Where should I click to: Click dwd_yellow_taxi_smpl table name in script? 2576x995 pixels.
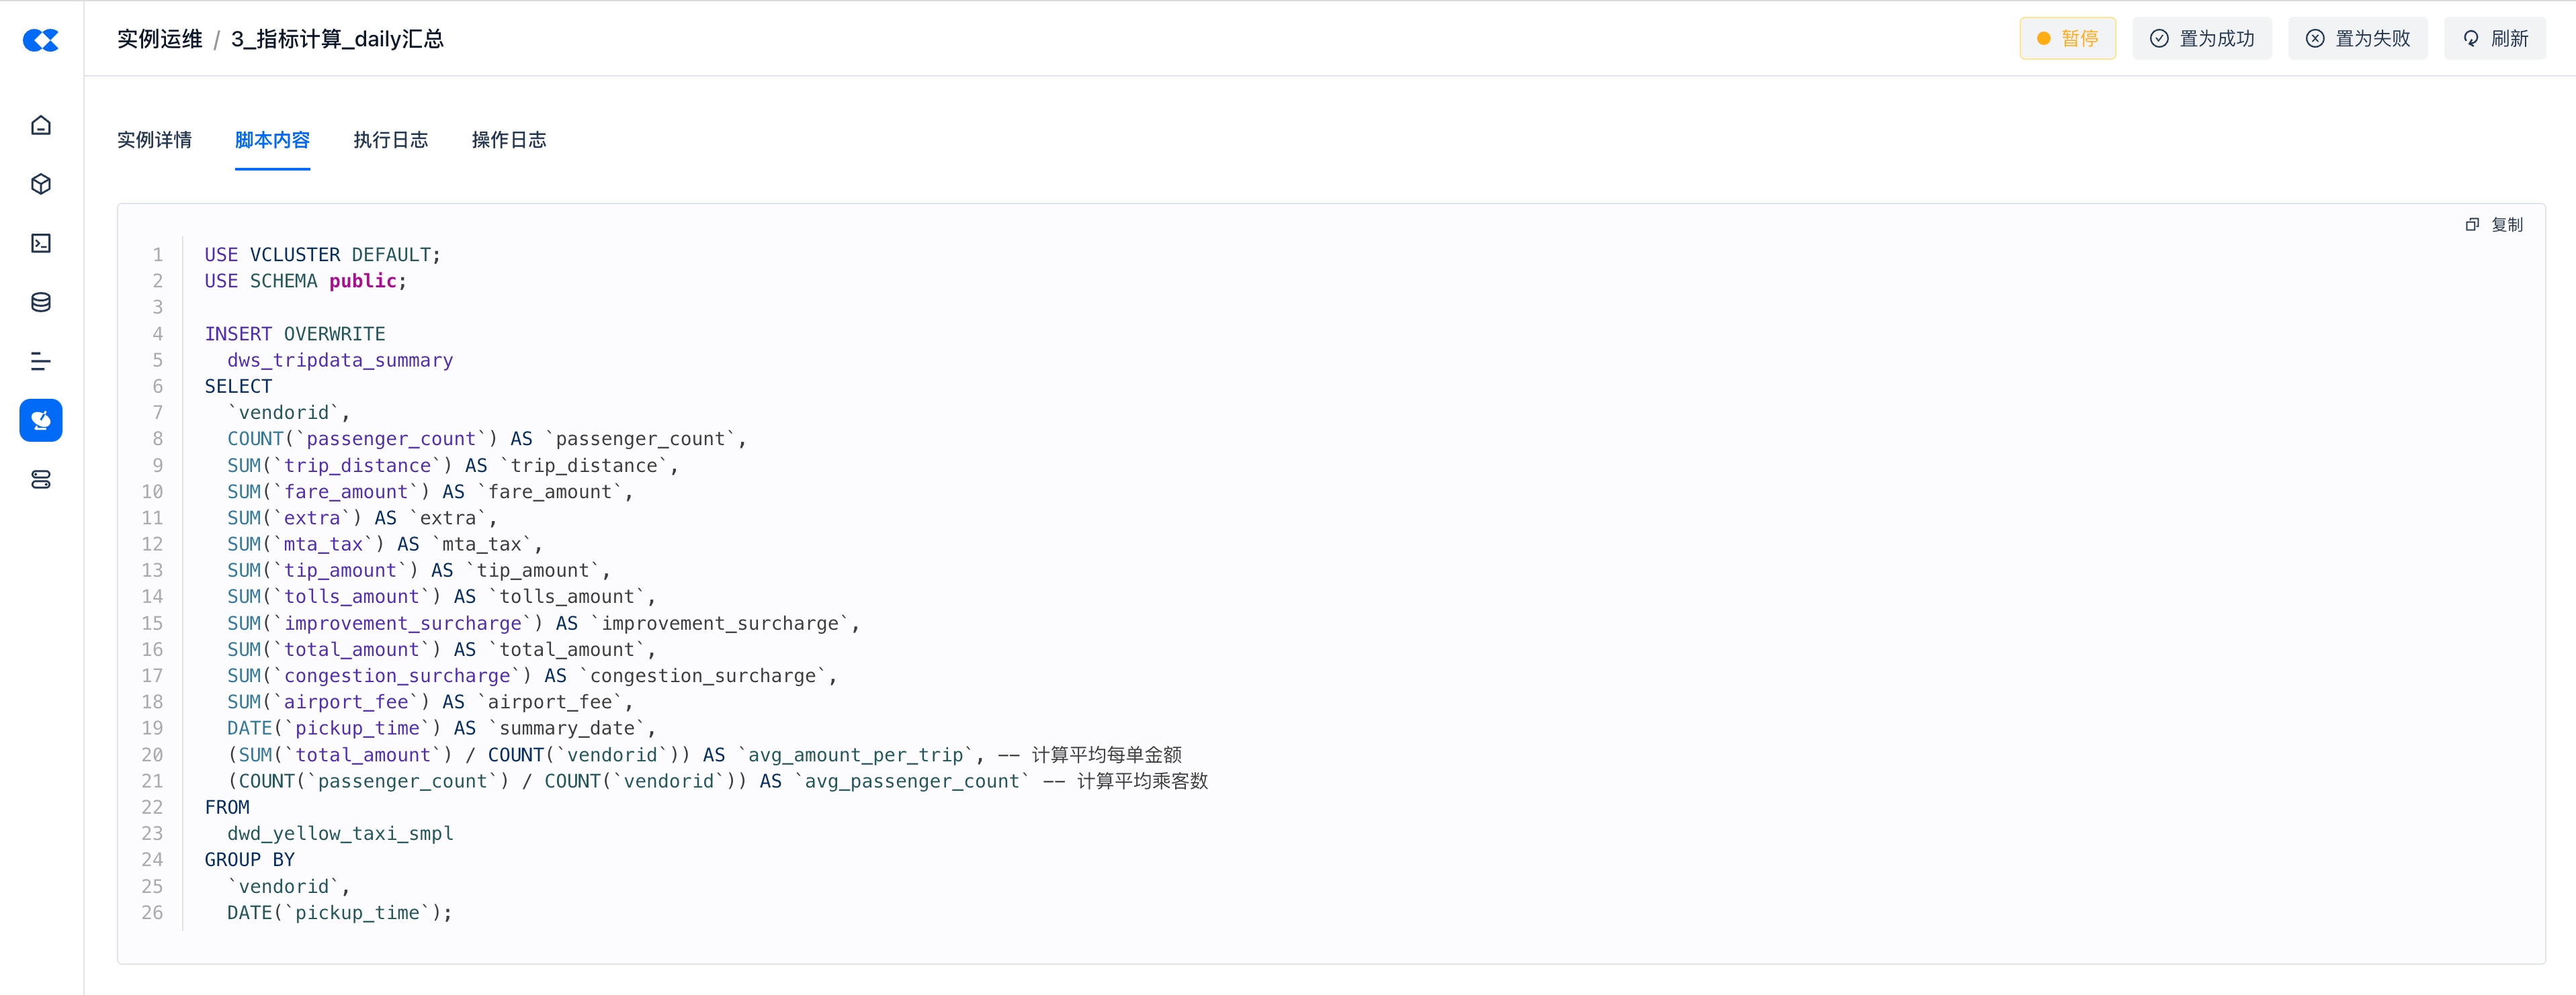click(x=340, y=834)
